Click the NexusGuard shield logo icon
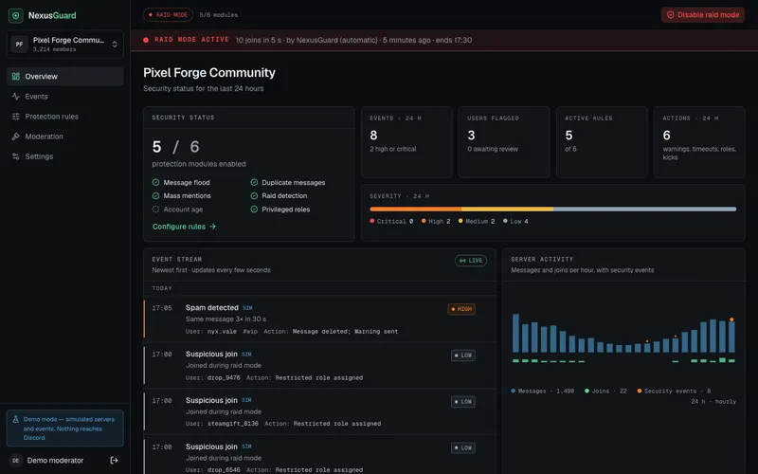The height and width of the screenshot is (474, 758). pos(15,15)
